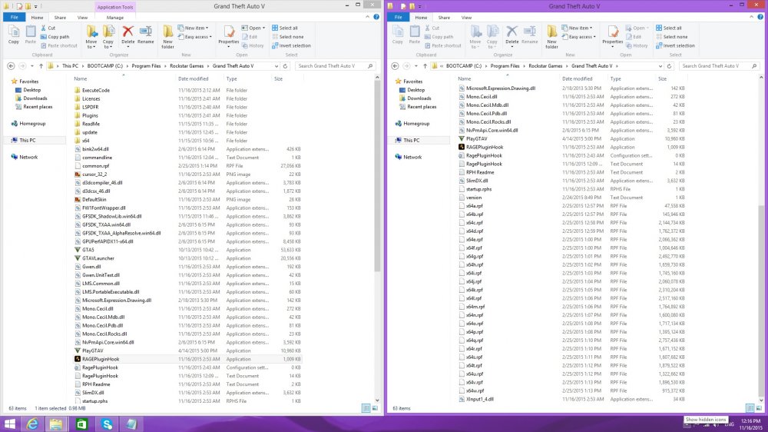Open Easy access dropdown in left window

click(195, 37)
